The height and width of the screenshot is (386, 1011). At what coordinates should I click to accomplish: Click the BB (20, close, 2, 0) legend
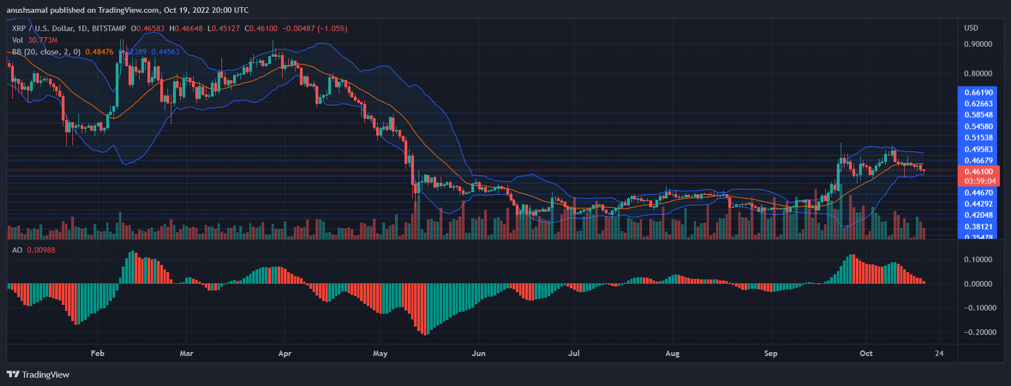(x=46, y=52)
